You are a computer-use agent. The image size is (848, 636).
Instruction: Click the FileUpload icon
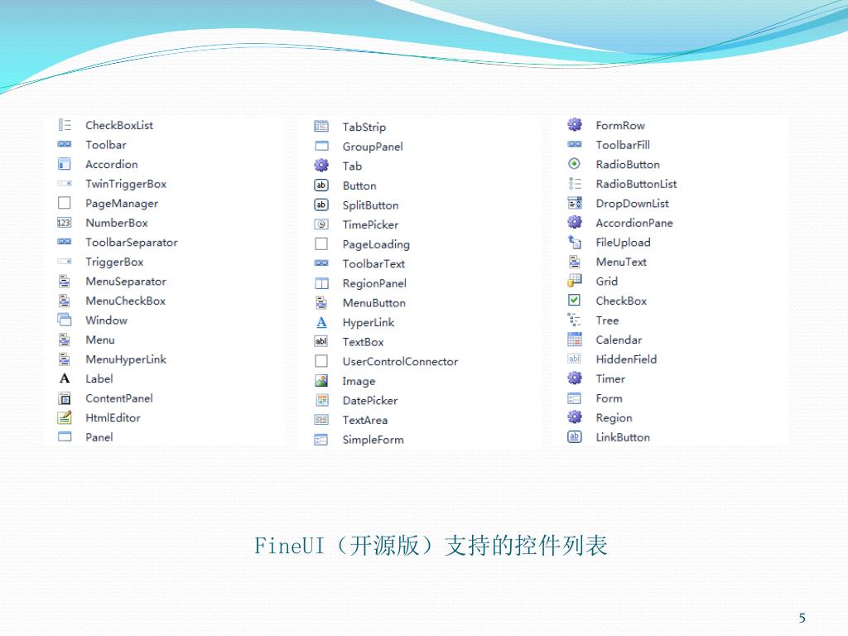[x=575, y=242]
